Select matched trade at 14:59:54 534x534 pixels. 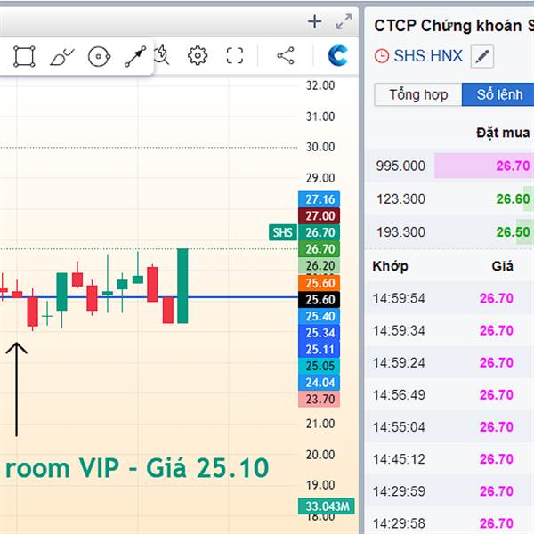tap(449, 298)
